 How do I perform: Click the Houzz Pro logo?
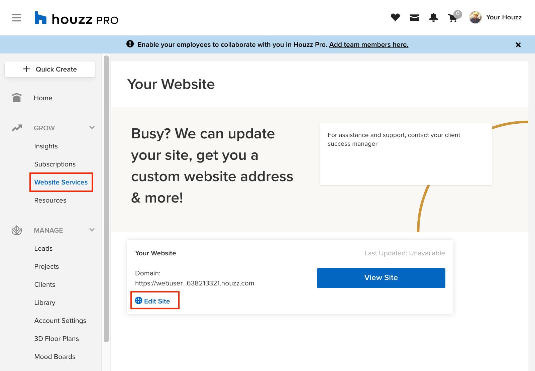[x=77, y=18]
